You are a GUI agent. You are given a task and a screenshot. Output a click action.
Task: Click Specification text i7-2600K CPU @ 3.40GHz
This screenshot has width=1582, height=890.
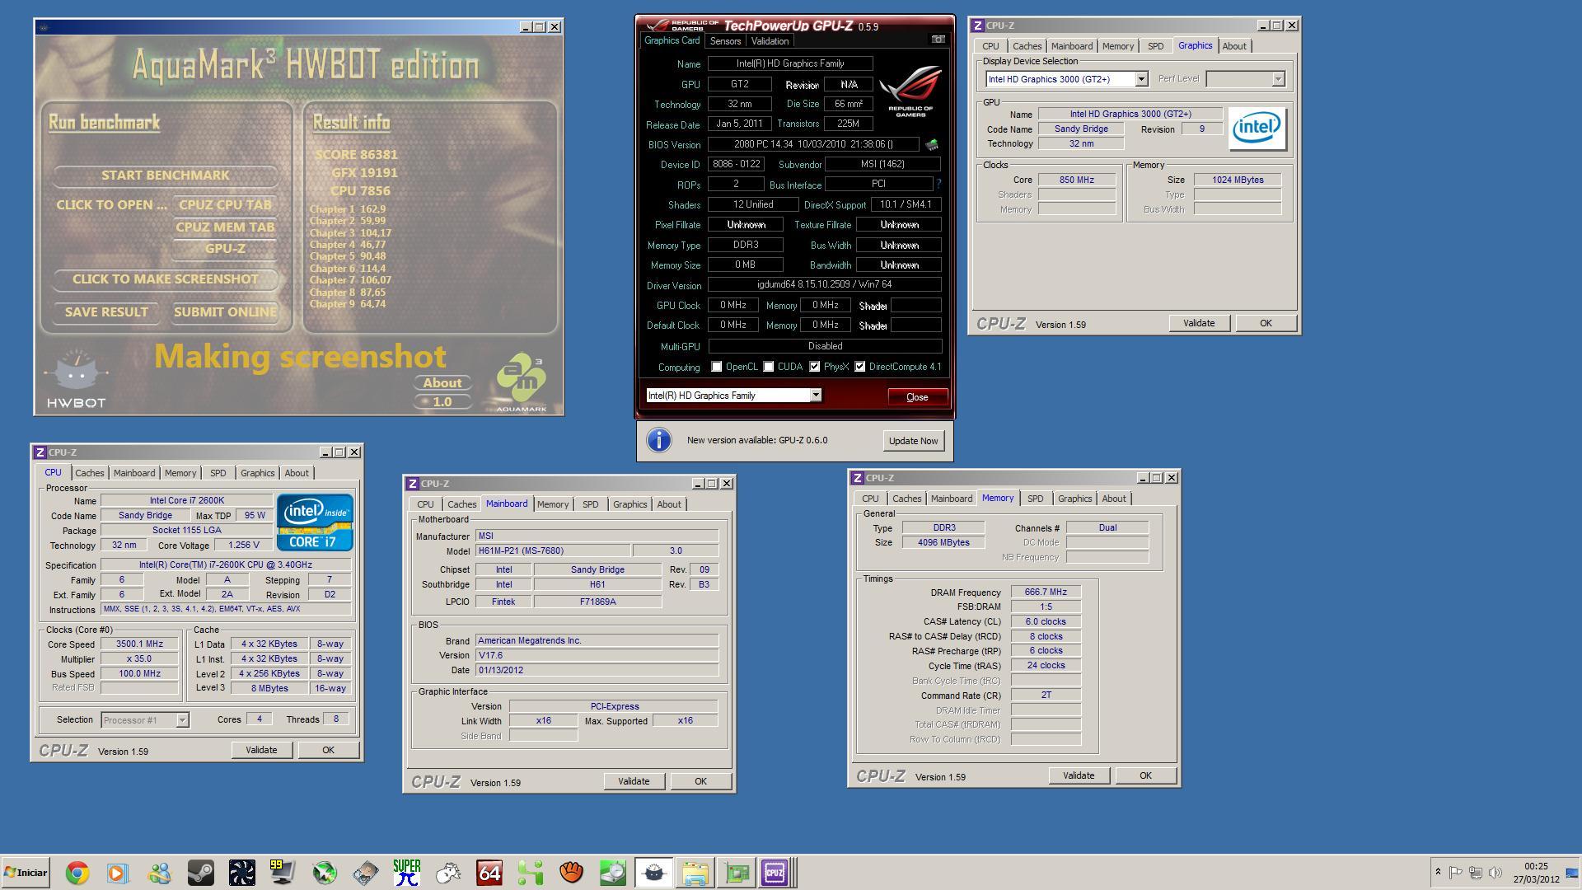[226, 565]
